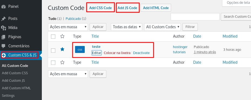
Task: Click the Publicado filter link
Action: pyautogui.click(x=73, y=19)
